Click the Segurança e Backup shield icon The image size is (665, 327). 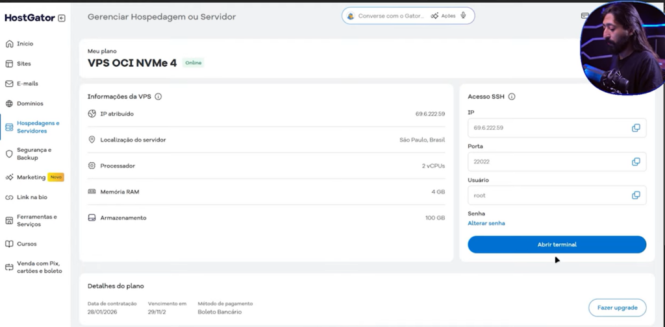[9, 154]
